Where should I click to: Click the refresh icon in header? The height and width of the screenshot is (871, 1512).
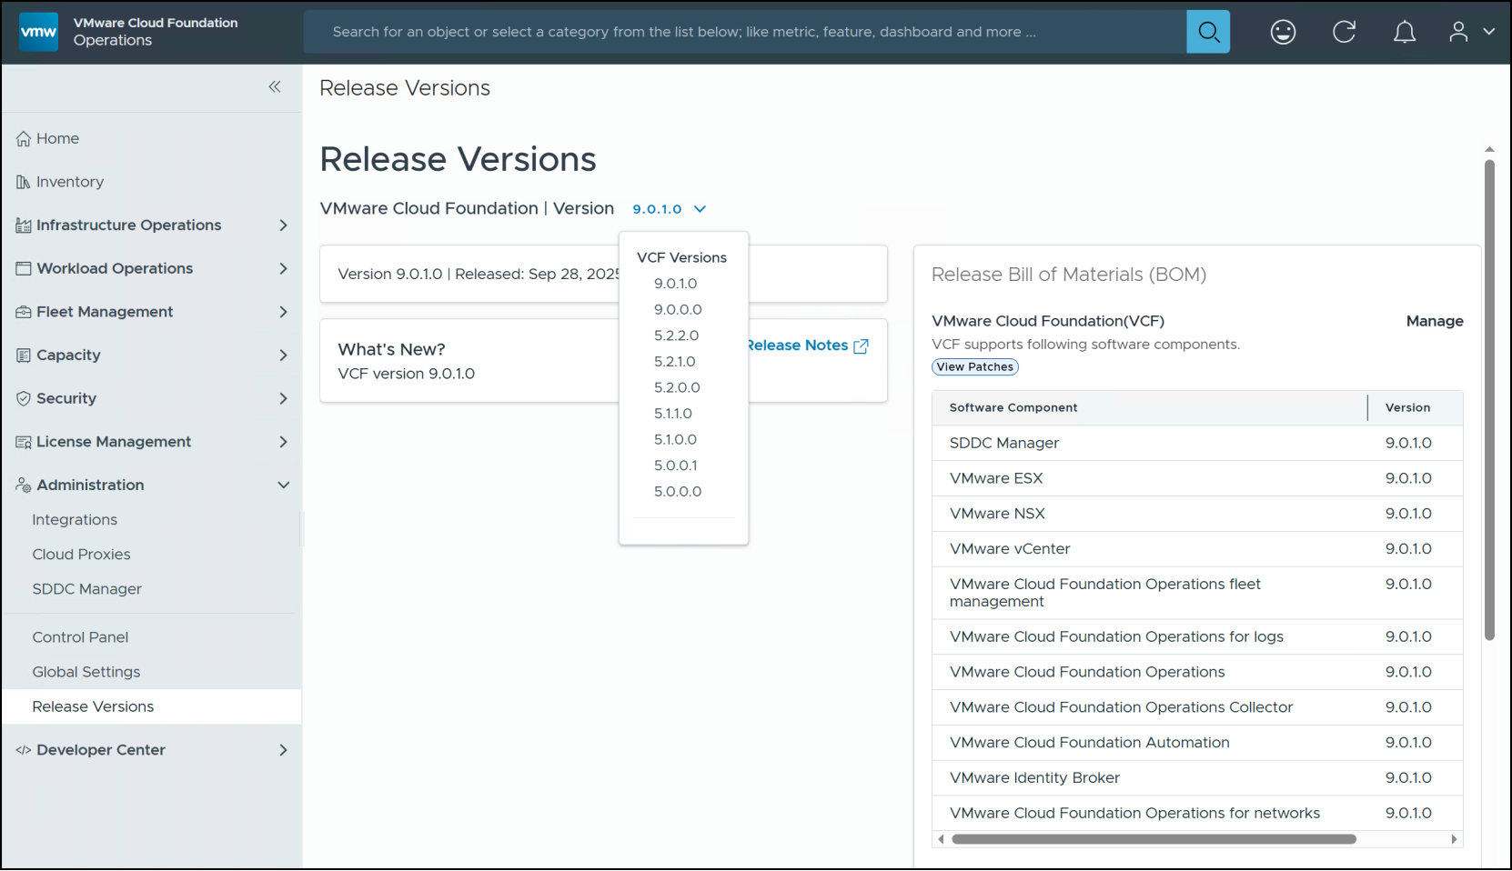tap(1344, 32)
